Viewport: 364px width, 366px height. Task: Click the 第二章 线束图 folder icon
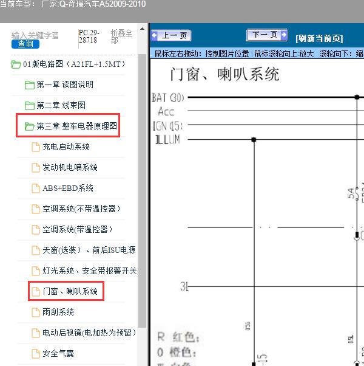click(30, 106)
